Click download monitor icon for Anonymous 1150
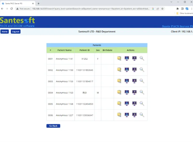Viewport: 193px width, 142px height. coord(127,70)
